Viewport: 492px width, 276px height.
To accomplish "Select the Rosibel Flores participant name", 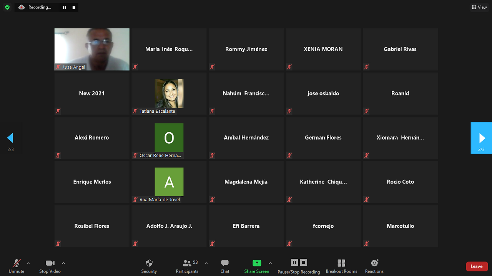I will click(x=92, y=226).
